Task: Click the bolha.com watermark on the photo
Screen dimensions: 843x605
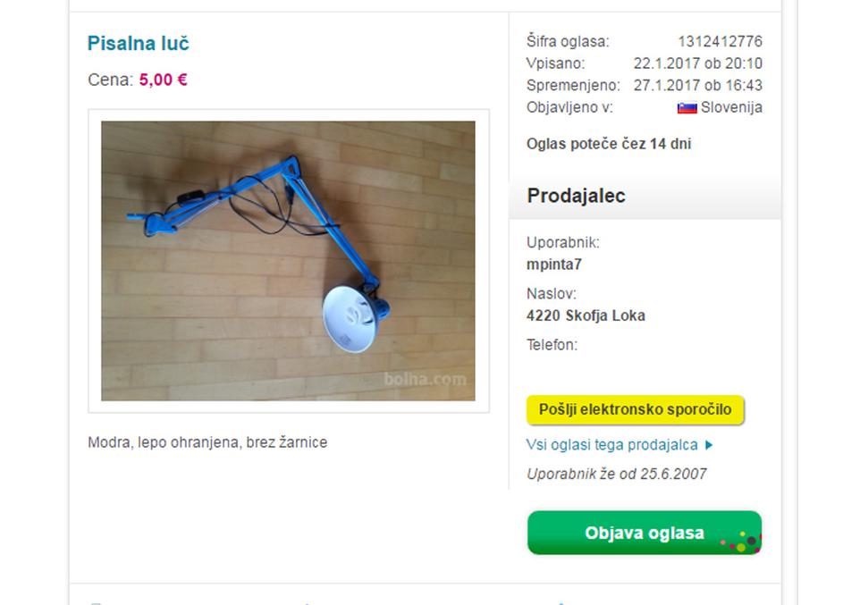Action: (425, 379)
